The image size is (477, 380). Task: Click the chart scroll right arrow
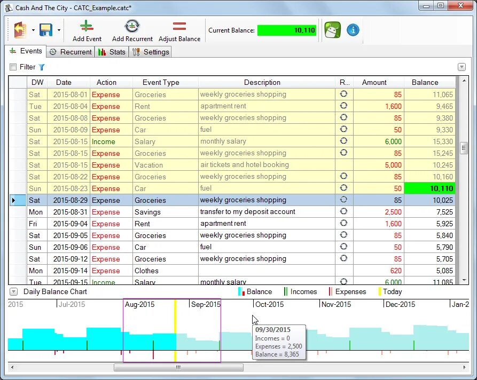click(x=465, y=367)
